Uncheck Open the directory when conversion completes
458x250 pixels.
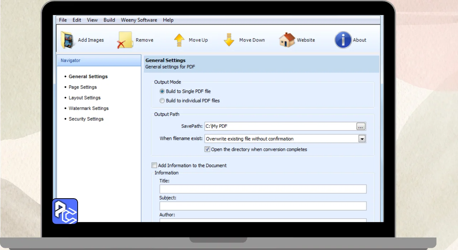pyautogui.click(x=207, y=149)
